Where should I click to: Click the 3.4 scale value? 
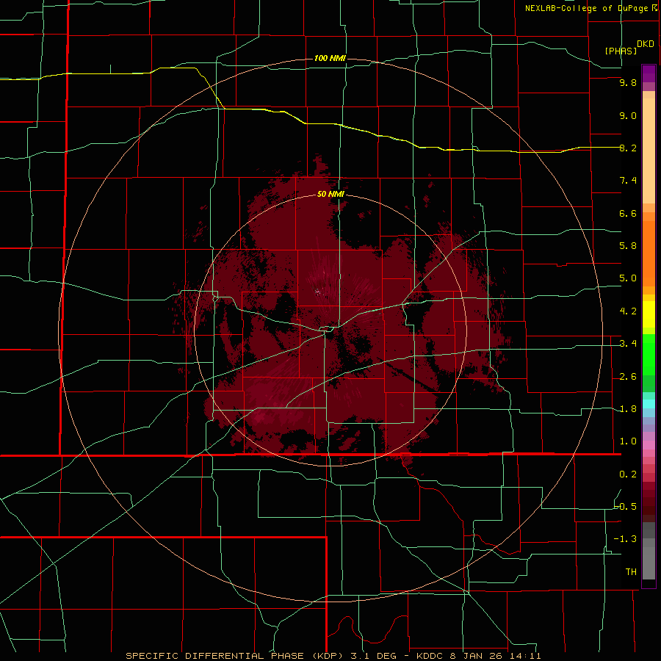[x=628, y=344]
